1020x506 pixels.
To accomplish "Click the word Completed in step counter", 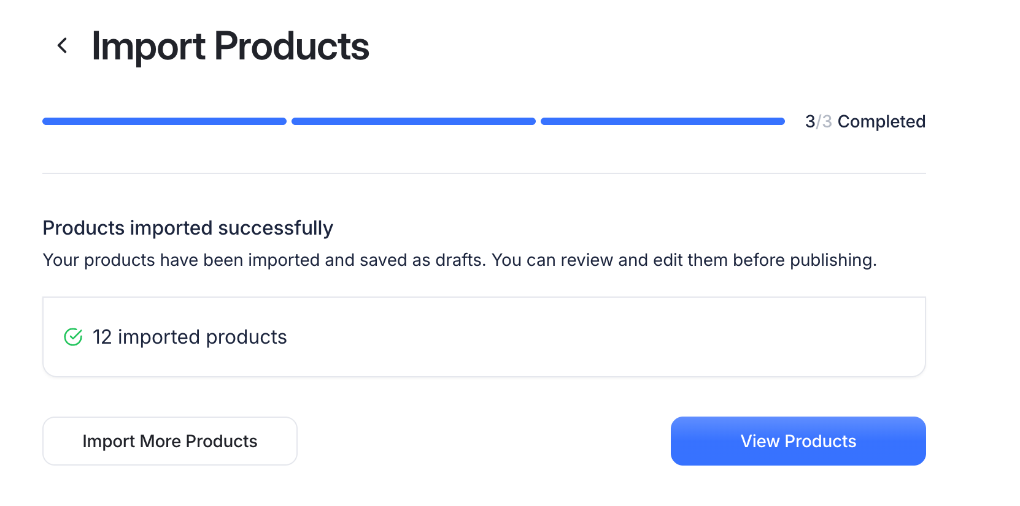I will point(881,121).
